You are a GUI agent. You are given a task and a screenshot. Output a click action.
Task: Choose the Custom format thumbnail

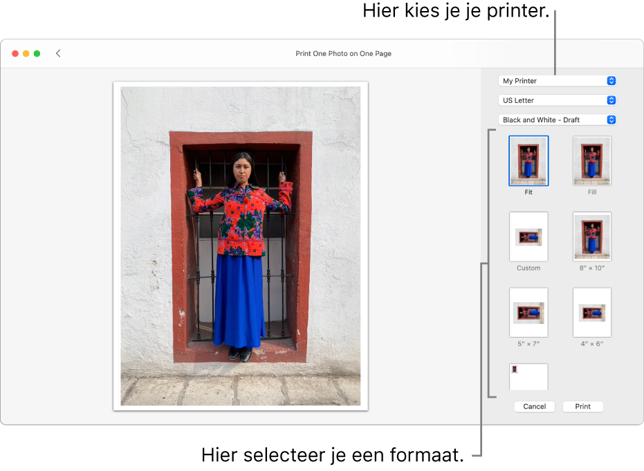pyautogui.click(x=528, y=237)
